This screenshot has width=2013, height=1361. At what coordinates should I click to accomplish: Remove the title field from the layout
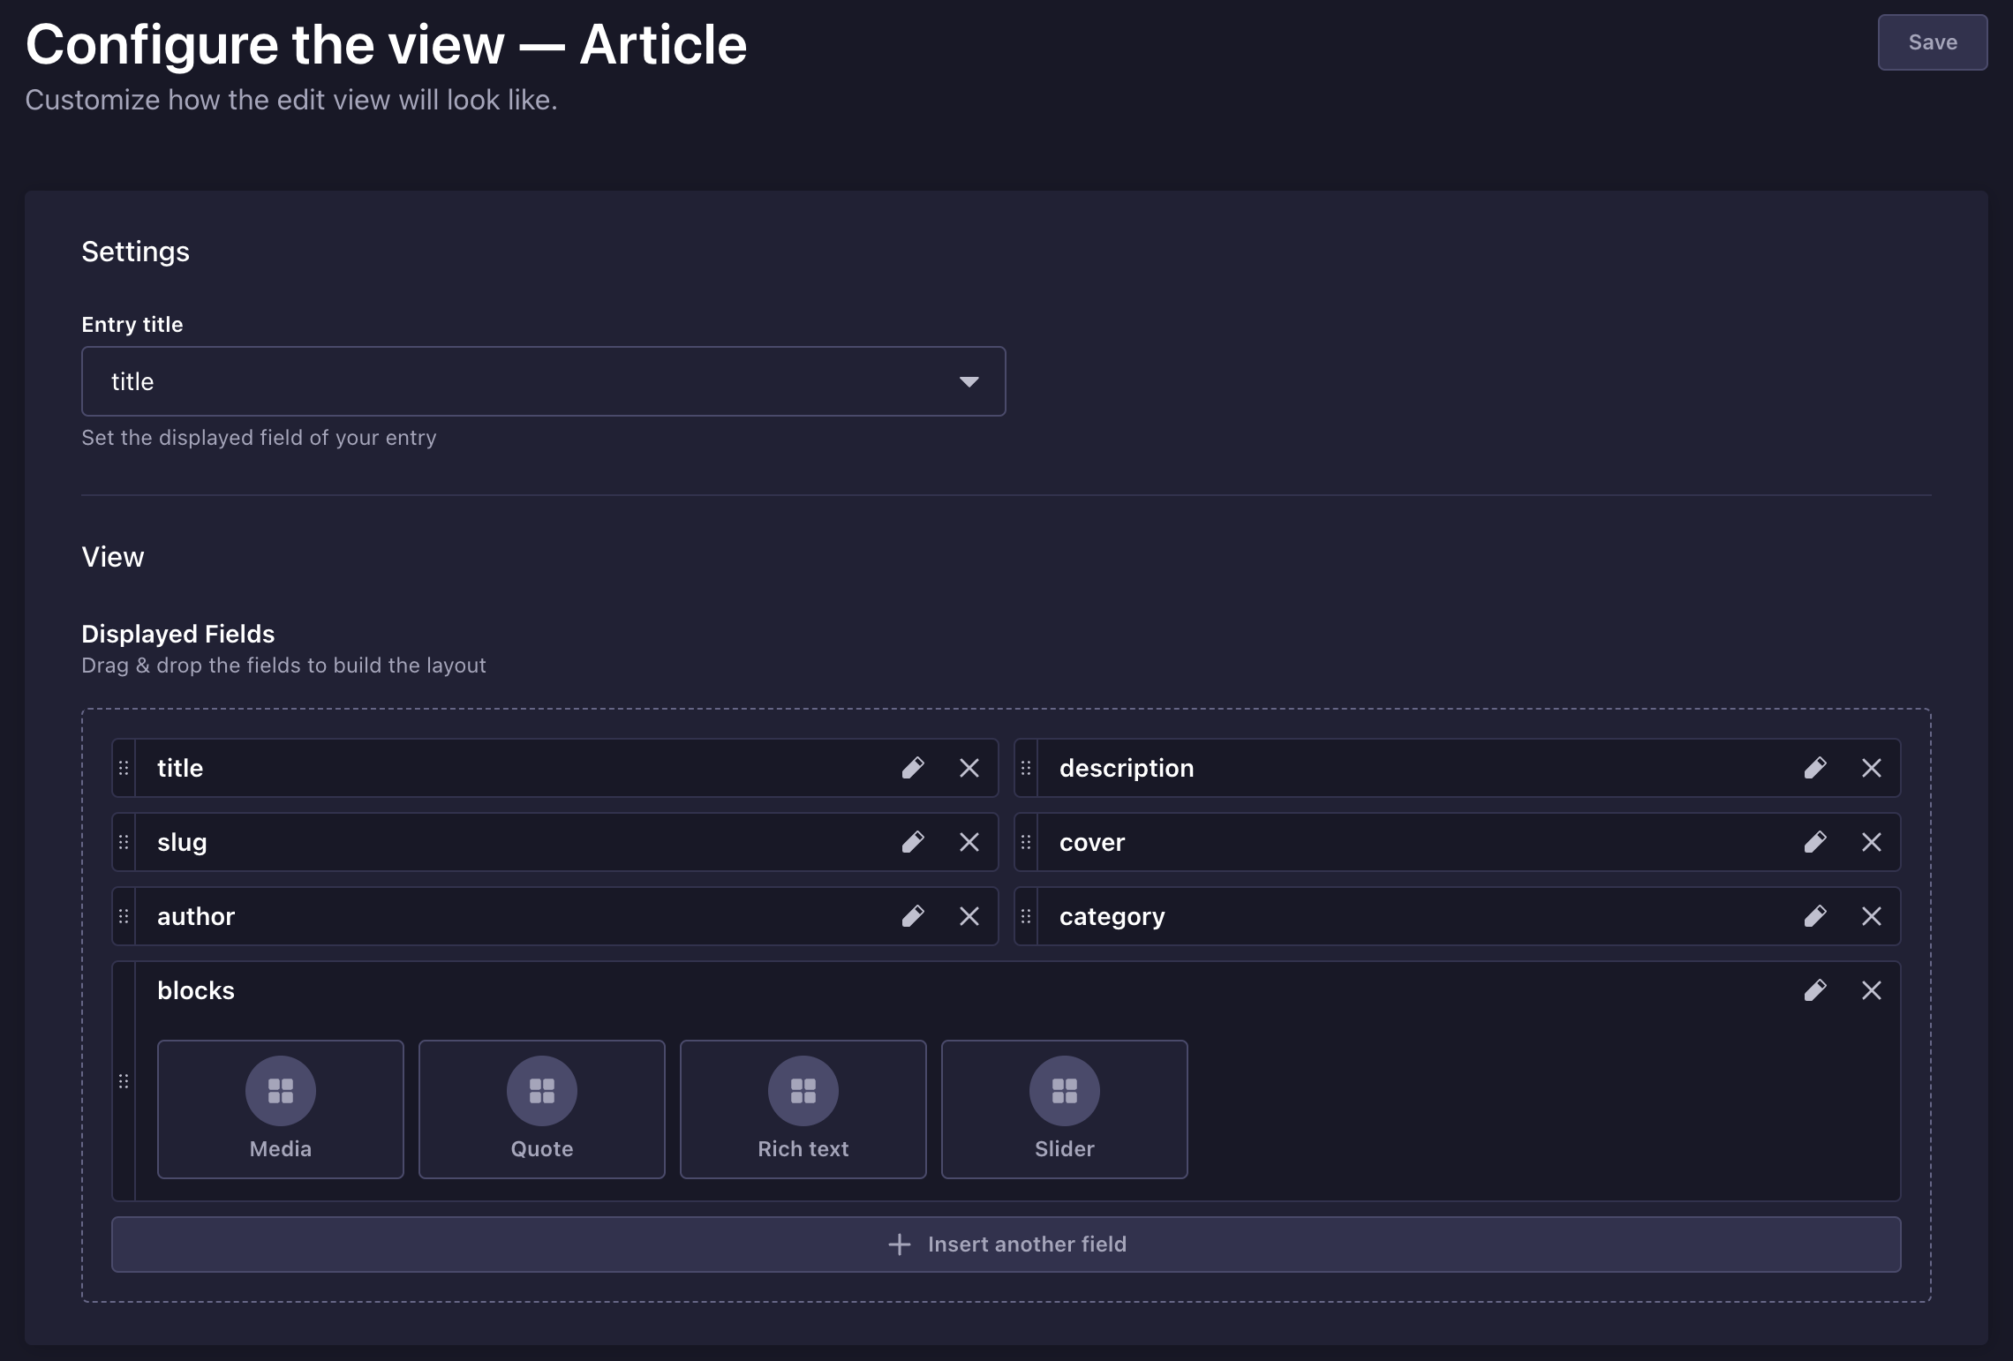(x=969, y=768)
